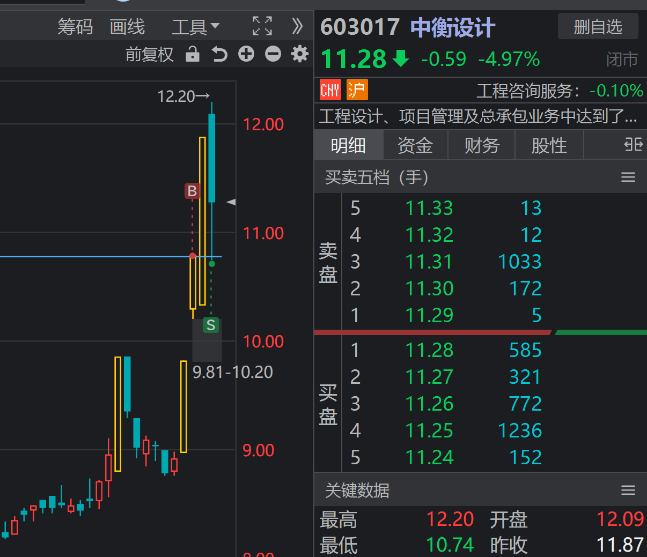
Task: Click sell level 3 price 11.31
Action: click(429, 262)
